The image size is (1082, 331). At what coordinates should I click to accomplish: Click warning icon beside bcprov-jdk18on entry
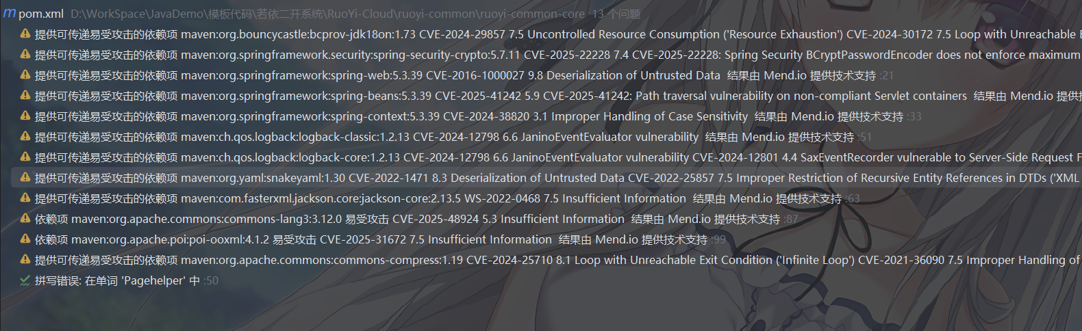pos(25,34)
